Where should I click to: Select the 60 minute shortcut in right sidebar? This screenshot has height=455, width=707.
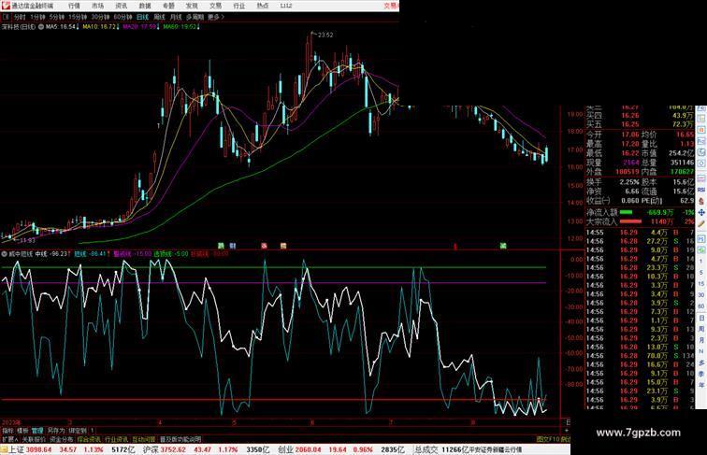pos(701,306)
